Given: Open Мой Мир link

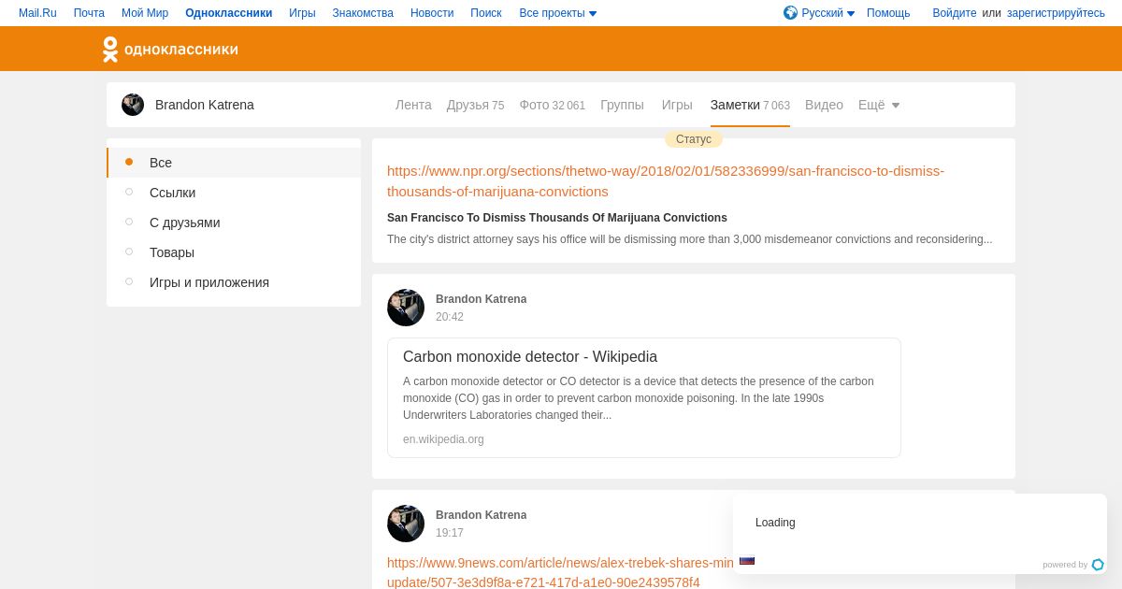Looking at the screenshot, I should point(145,13).
